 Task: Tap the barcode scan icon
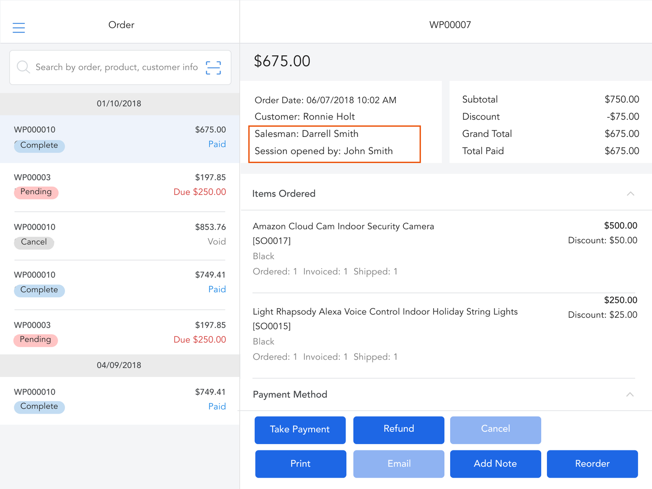pyautogui.click(x=213, y=68)
